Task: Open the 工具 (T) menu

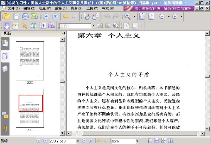Action: pos(92,8)
